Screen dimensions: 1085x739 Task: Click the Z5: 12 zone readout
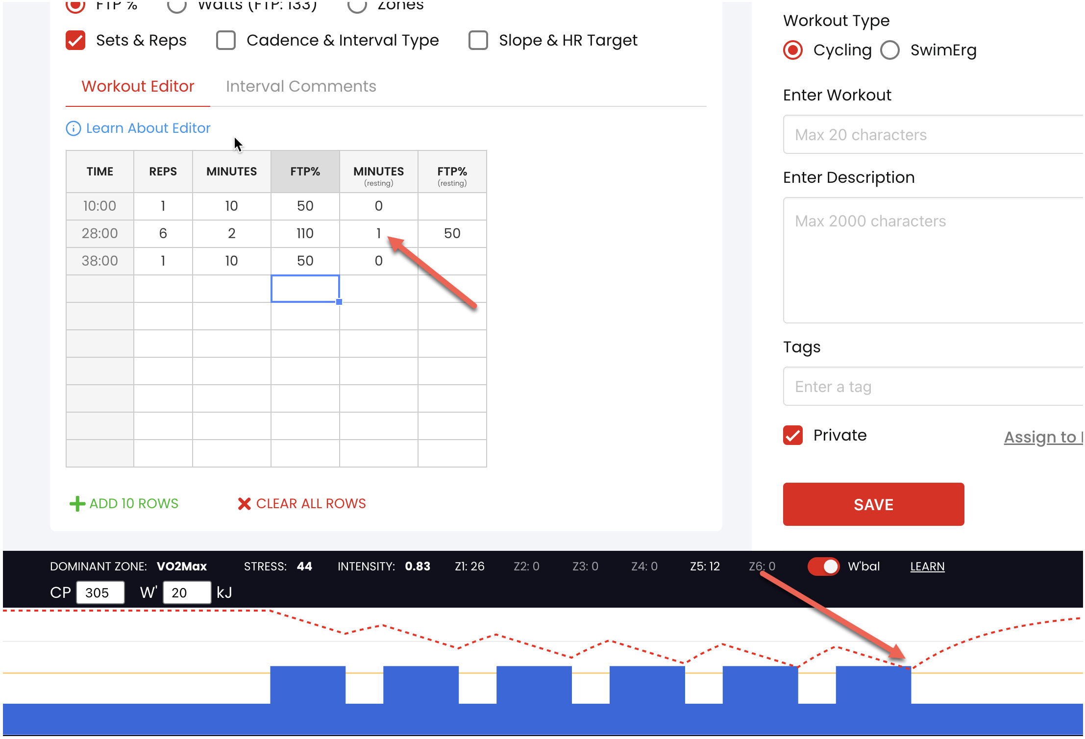coord(705,567)
